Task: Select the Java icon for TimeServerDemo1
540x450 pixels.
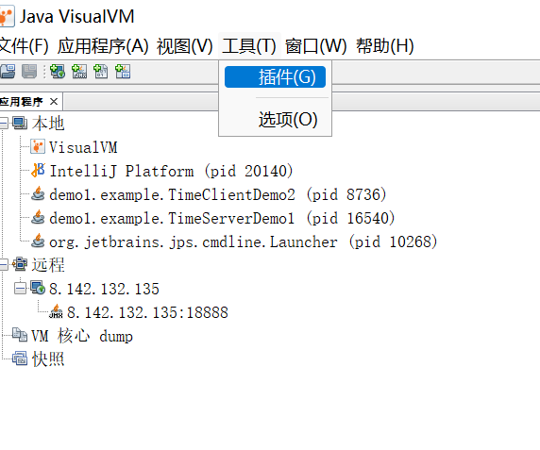Action: [x=38, y=218]
